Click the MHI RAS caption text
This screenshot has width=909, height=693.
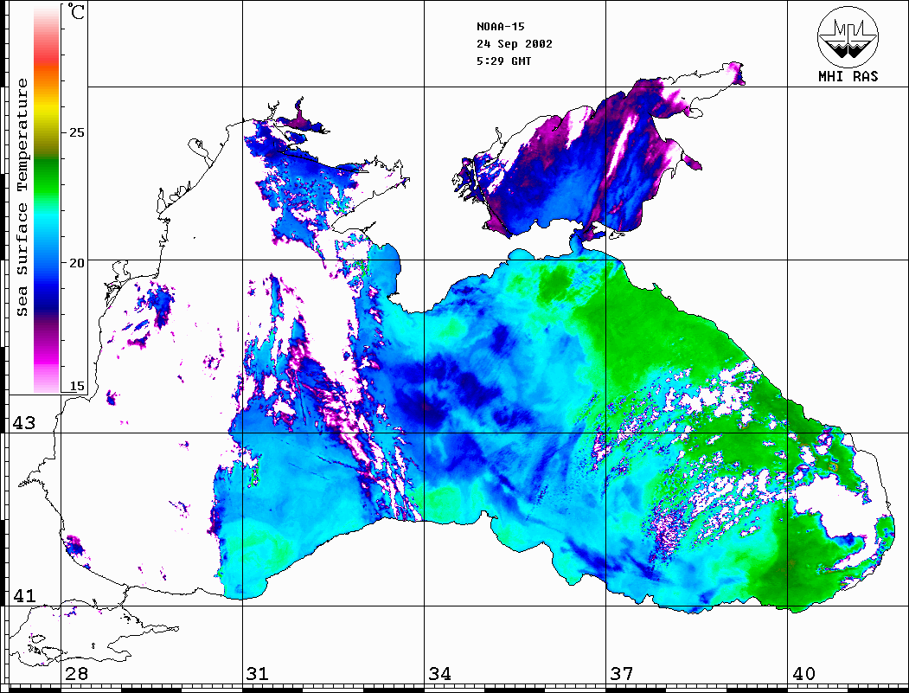pyautogui.click(x=848, y=76)
